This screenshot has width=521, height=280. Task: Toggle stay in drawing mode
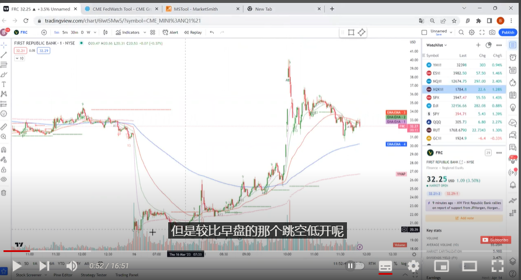click(x=4, y=160)
